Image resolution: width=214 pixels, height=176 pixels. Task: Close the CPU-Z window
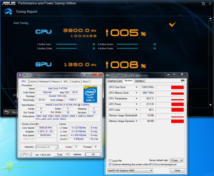pyautogui.click(x=98, y=74)
